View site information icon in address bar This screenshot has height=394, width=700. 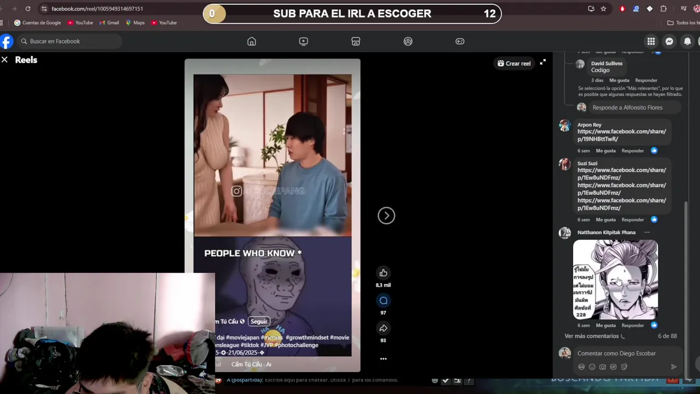click(44, 9)
